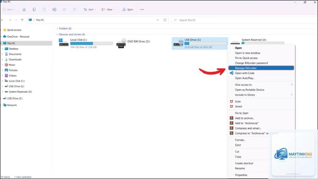Open the See more ellipsis menu
Image resolution: width=318 pixels, height=179 pixels.
(142, 10)
